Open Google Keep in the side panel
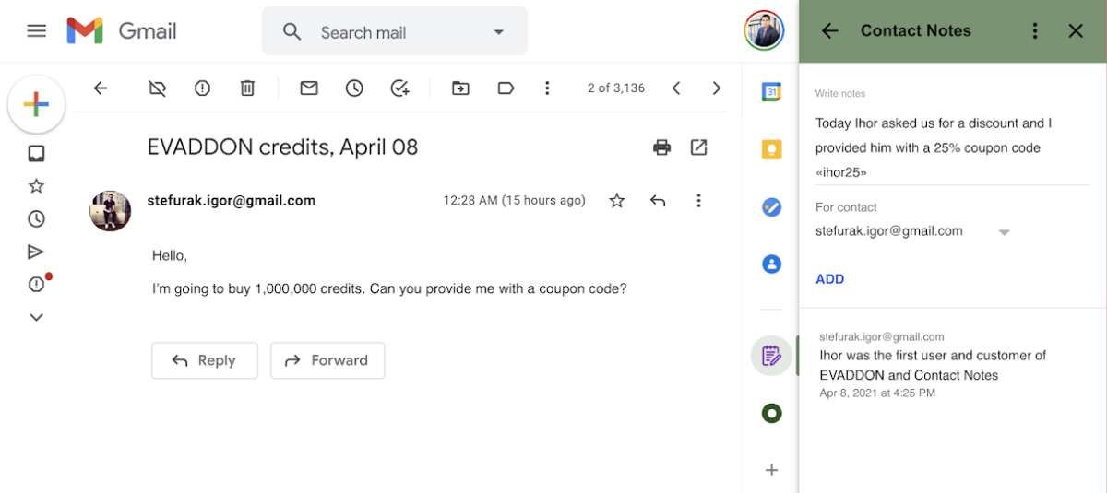The width and height of the screenshot is (1107, 493). [771, 150]
